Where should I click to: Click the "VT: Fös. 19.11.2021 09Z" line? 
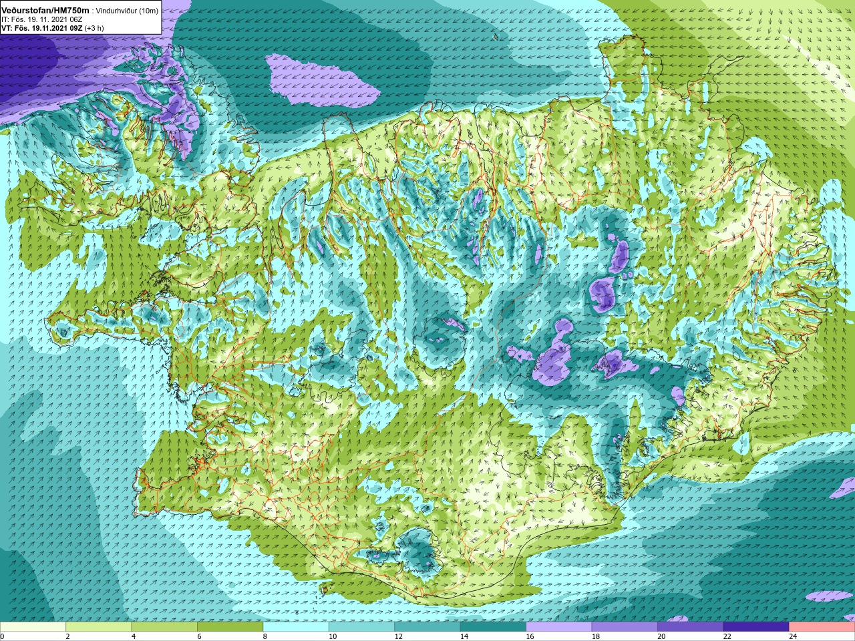pos(41,28)
